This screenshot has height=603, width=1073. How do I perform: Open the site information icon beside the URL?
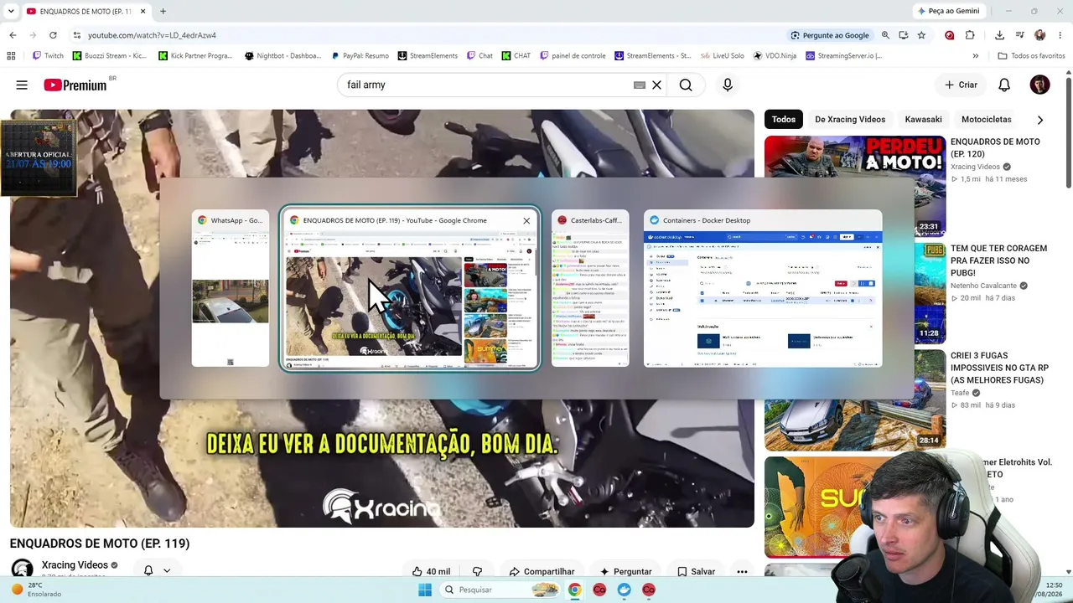tap(76, 35)
